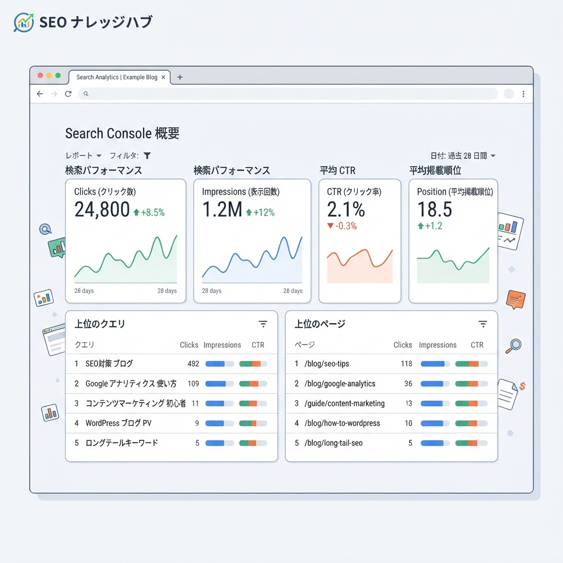This screenshot has width=563, height=563.
Task: Open the Clicks 24,800 card
Action: 126,241
